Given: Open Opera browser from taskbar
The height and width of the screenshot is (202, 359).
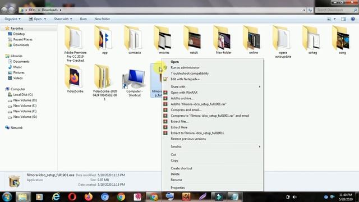Looking at the screenshot, I should coord(72,197).
